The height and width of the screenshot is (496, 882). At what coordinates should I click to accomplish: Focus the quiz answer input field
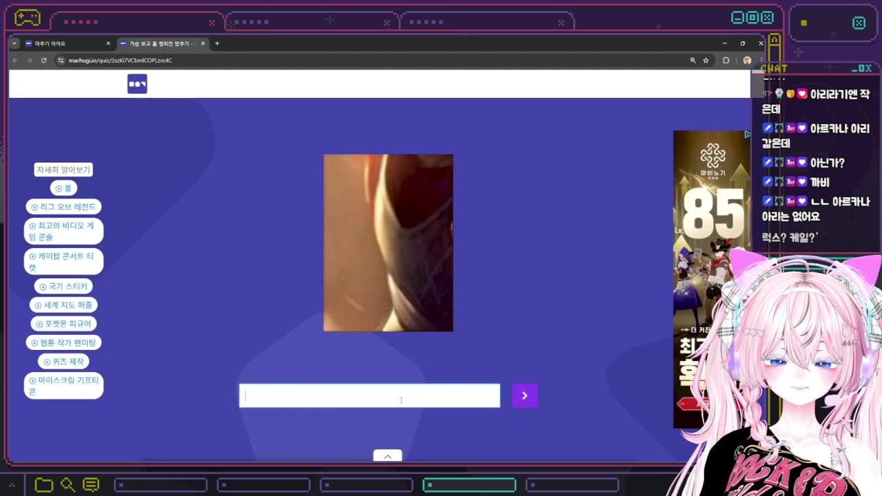(369, 395)
